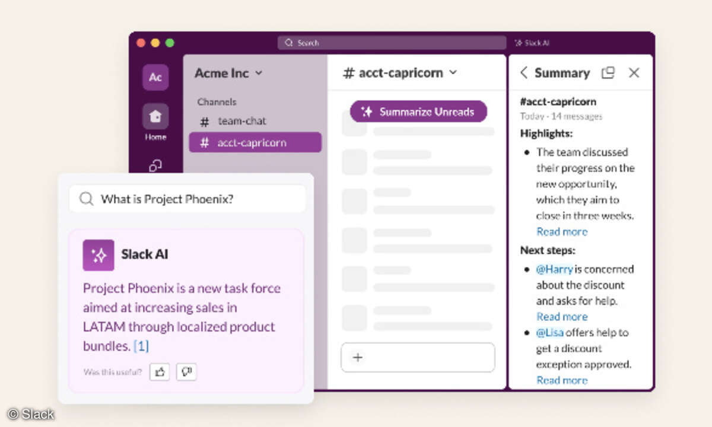Open citation [1] in Slack AI answer
712x427 pixels.
coord(141,346)
